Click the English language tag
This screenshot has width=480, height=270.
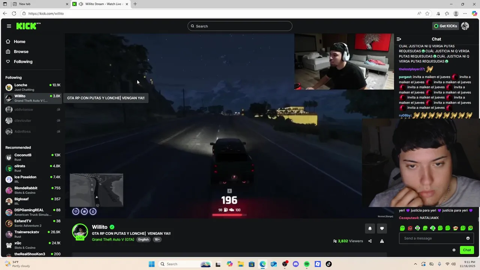143,240
